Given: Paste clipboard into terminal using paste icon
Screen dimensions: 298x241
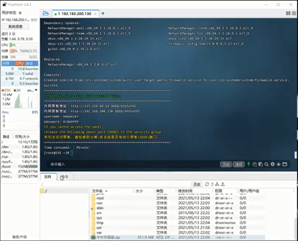Looking at the screenshot, I should click(x=261, y=164).
